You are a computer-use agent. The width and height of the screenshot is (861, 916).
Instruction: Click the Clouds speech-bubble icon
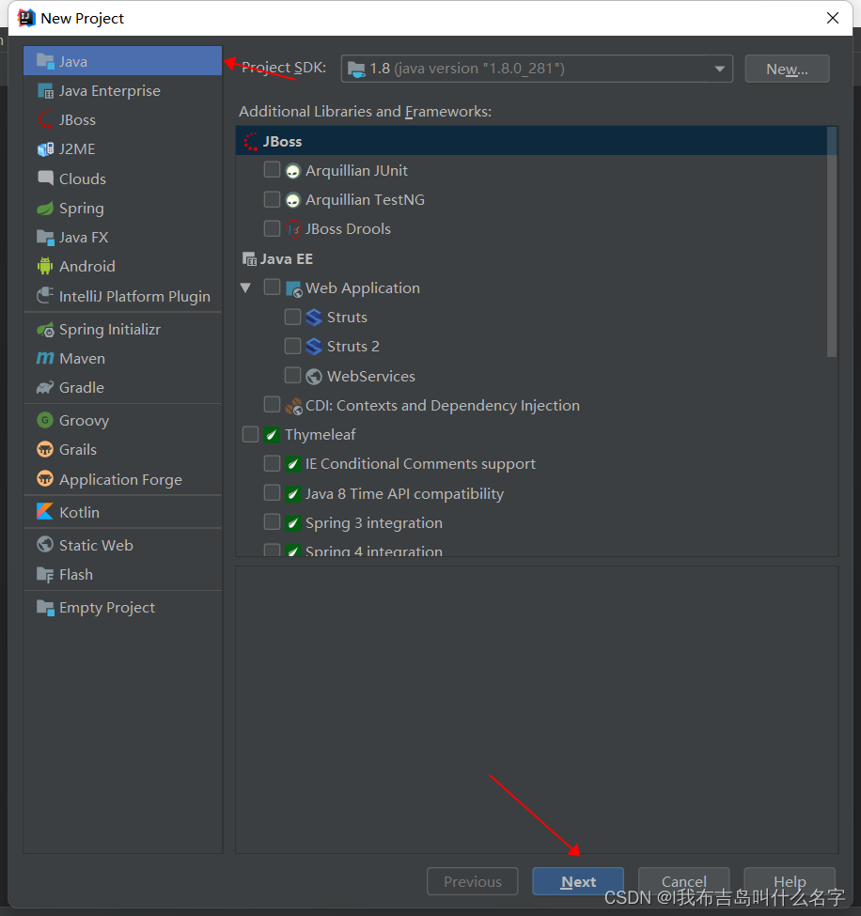(x=45, y=179)
